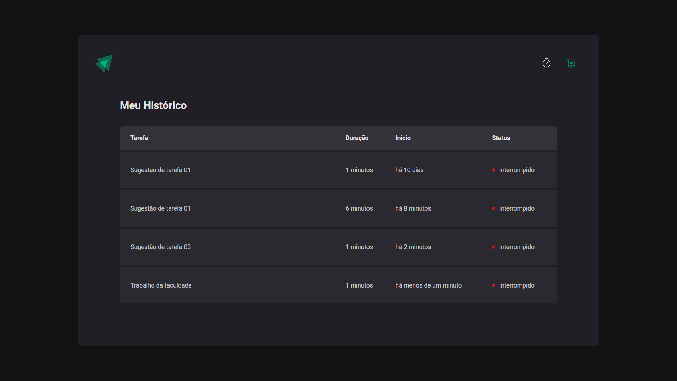Viewport: 677px width, 381px height.
Task: Click the 6 minutos duration cell
Action: [x=359, y=208]
